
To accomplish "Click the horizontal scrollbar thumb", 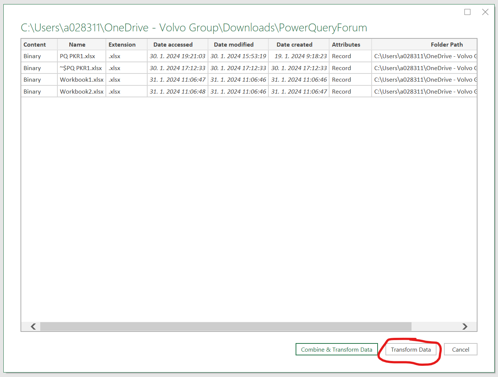I will 226,327.
